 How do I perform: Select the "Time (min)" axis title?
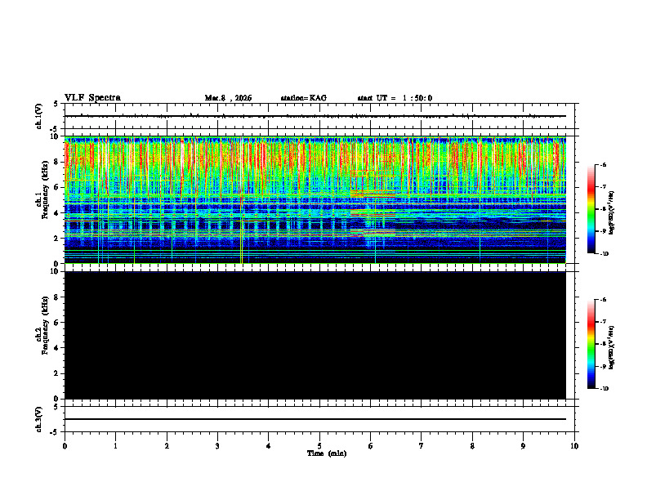coord(327,453)
